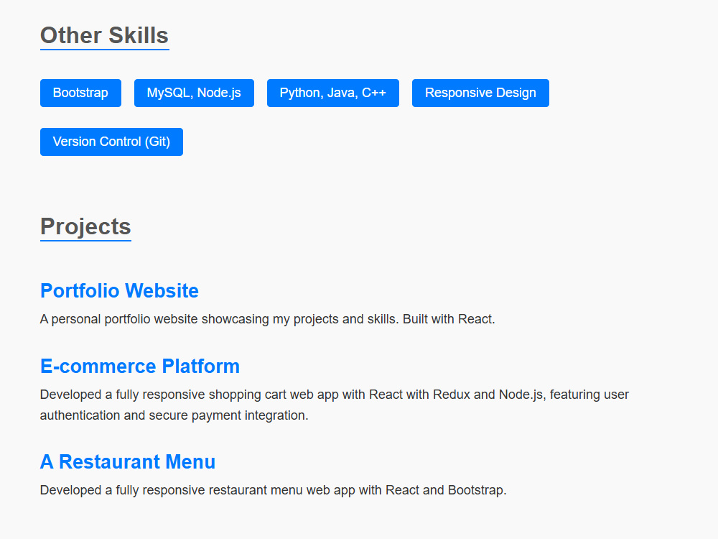The width and height of the screenshot is (718, 539).
Task: Click the Version Control (Git) badge
Action: pos(112,142)
